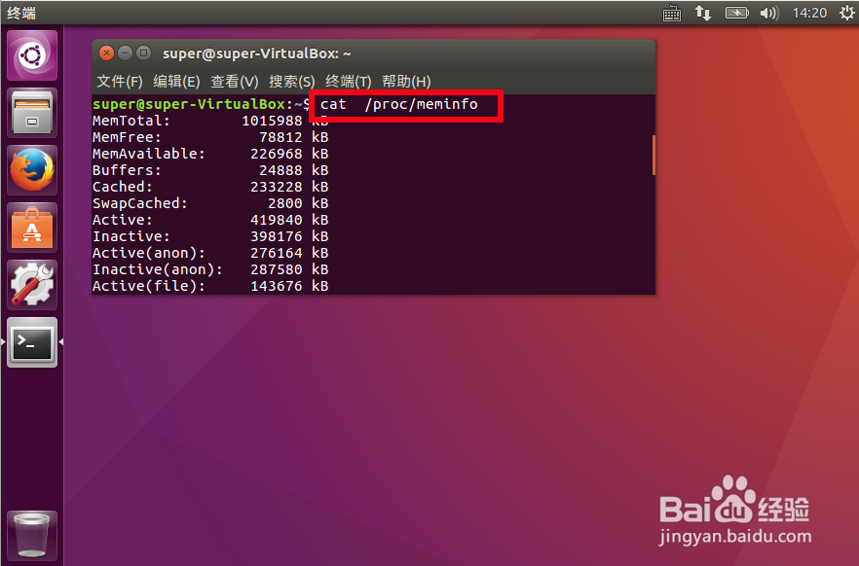Viewport: 859px width, 566px height.
Task: Click the Cached: 233228 kB line
Action: tap(210, 187)
